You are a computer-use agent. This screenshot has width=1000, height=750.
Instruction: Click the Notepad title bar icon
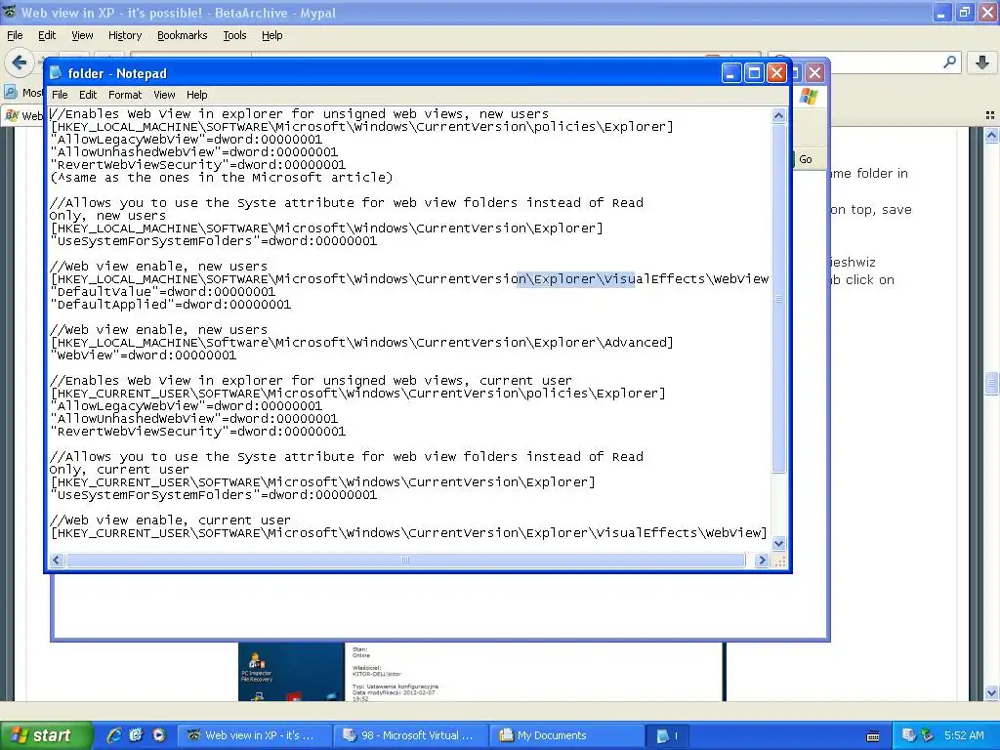tap(56, 72)
